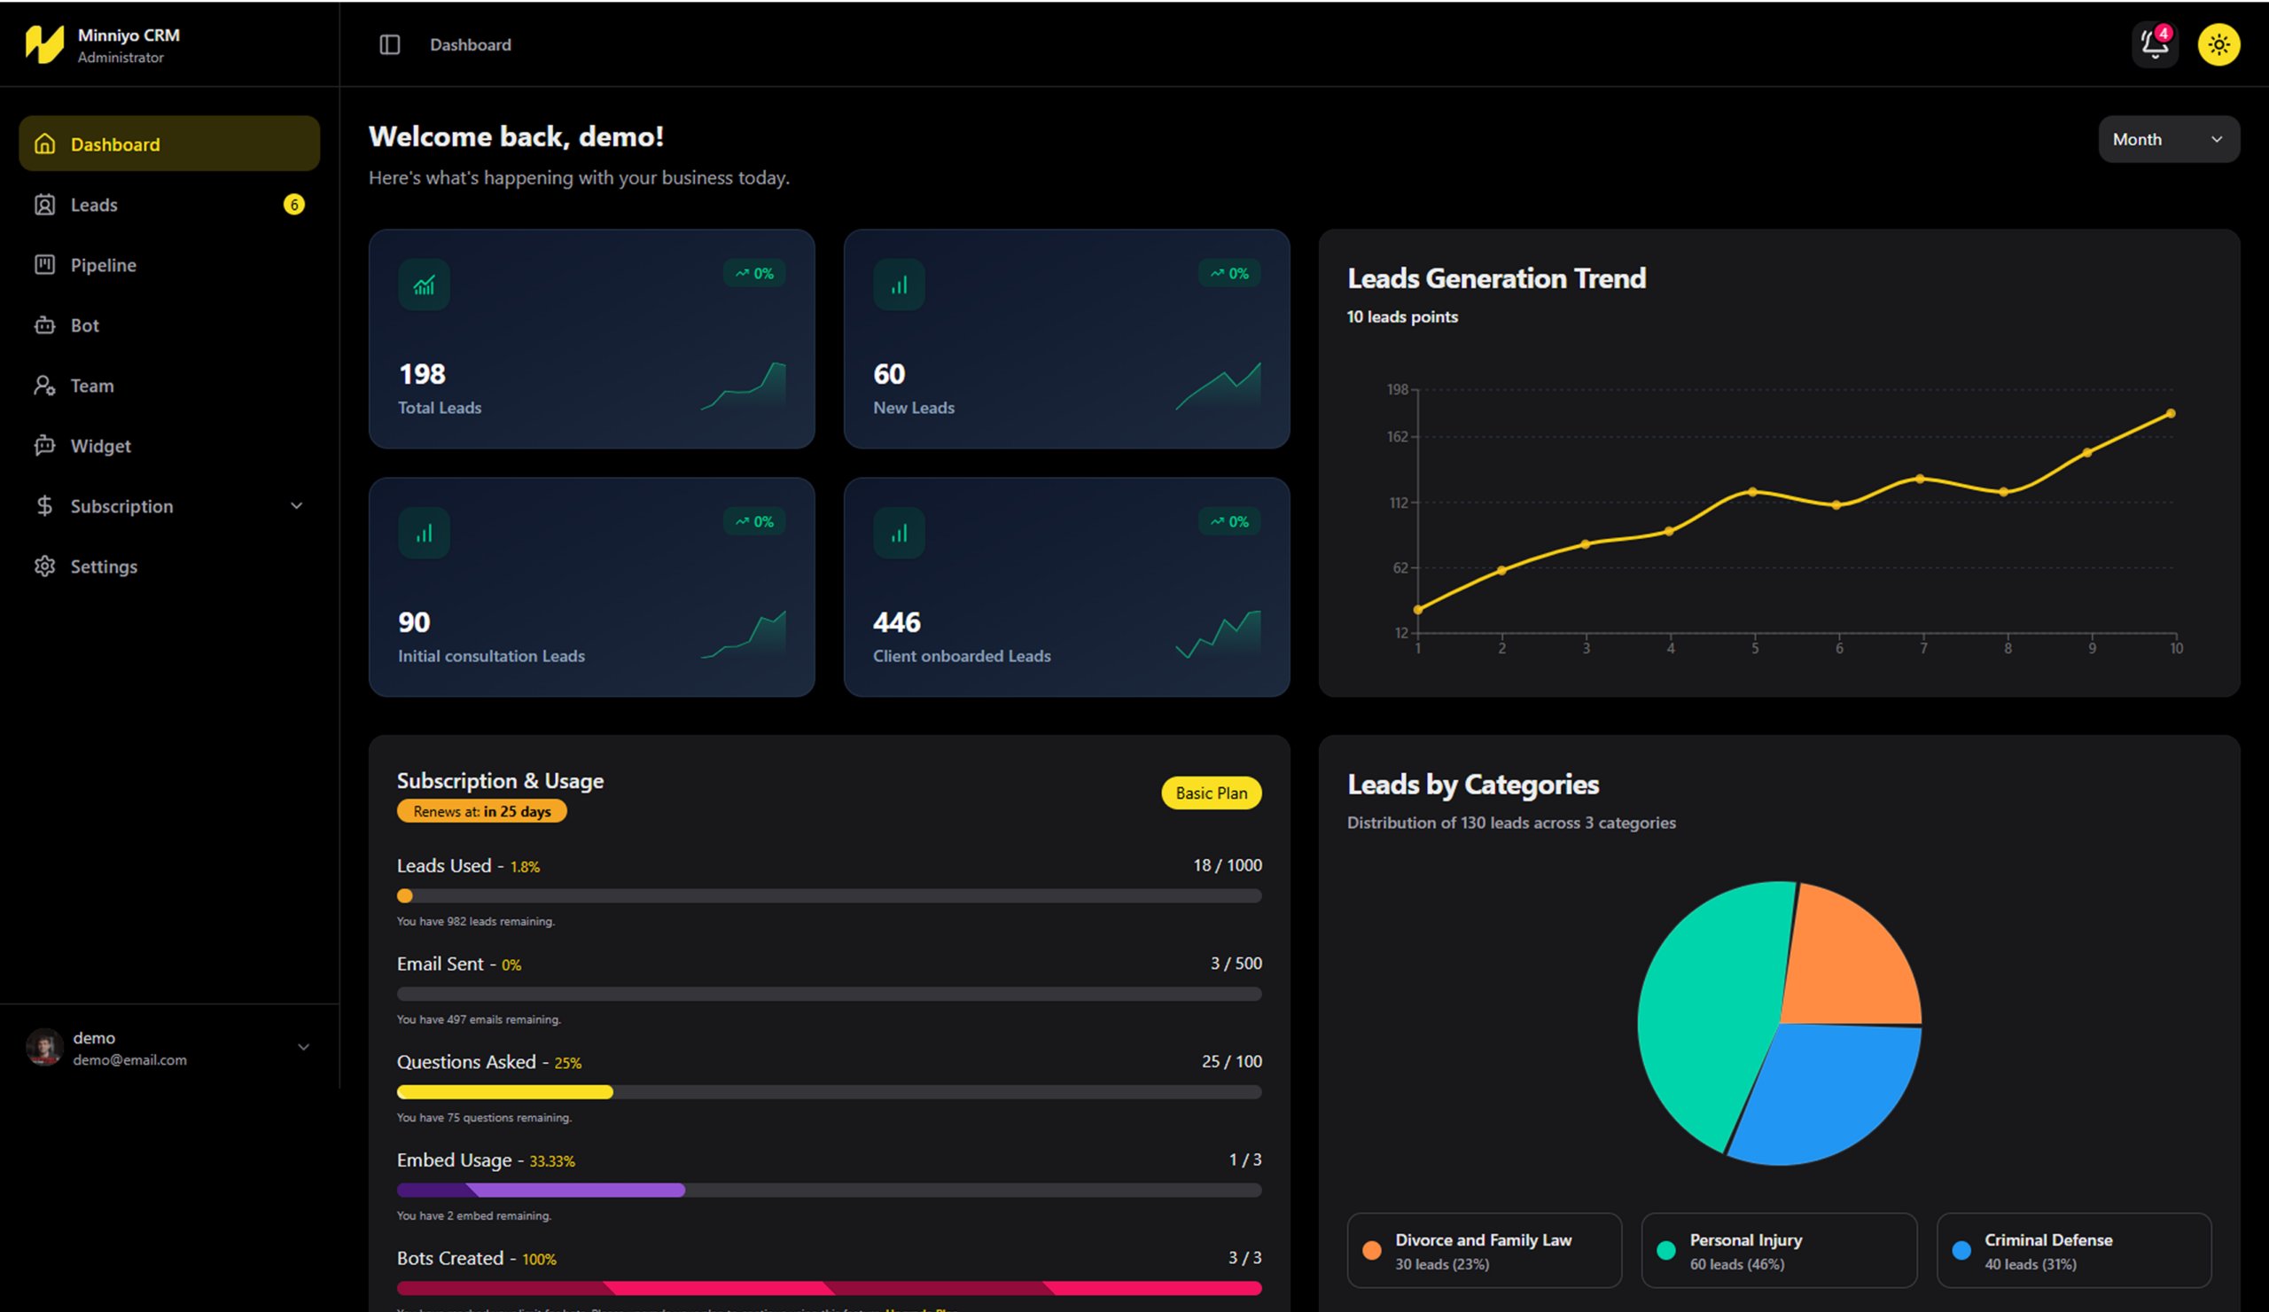
Task: Collapse the sidebar panel toggle icon
Action: tap(389, 45)
